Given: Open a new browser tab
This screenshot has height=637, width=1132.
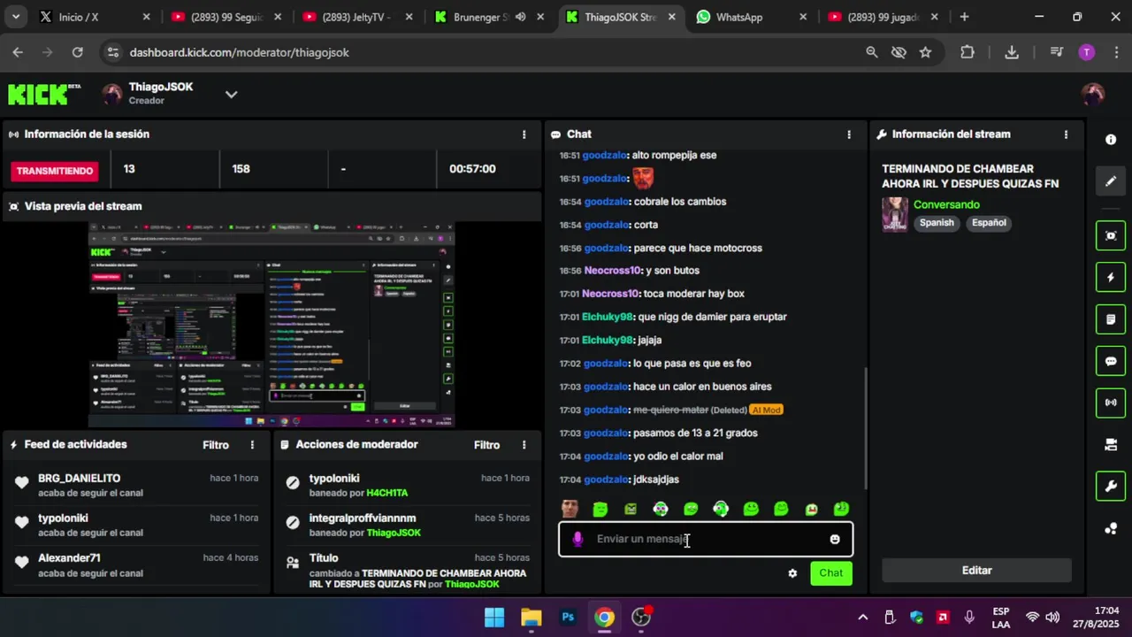Looking at the screenshot, I should pos(964,17).
